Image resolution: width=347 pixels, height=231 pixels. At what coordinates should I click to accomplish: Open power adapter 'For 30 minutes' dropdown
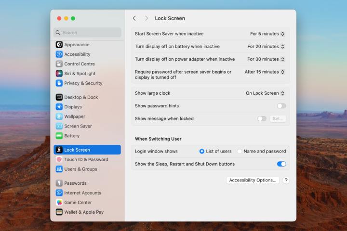(266, 59)
